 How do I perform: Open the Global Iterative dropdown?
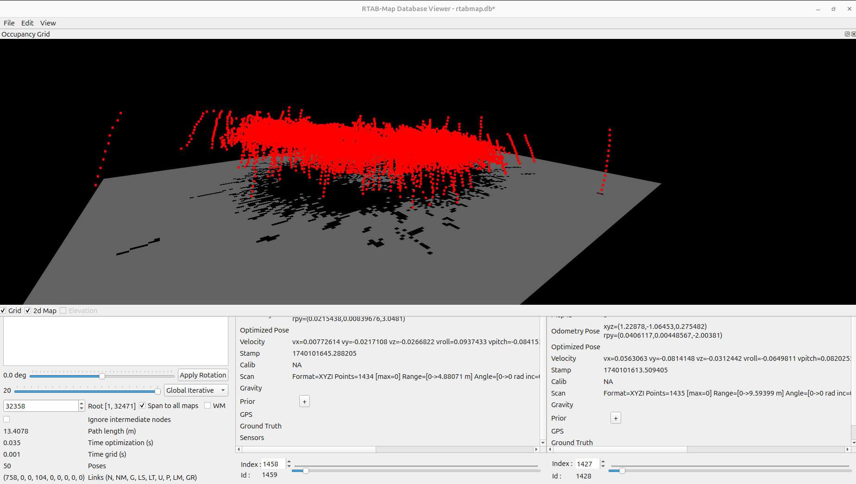196,390
